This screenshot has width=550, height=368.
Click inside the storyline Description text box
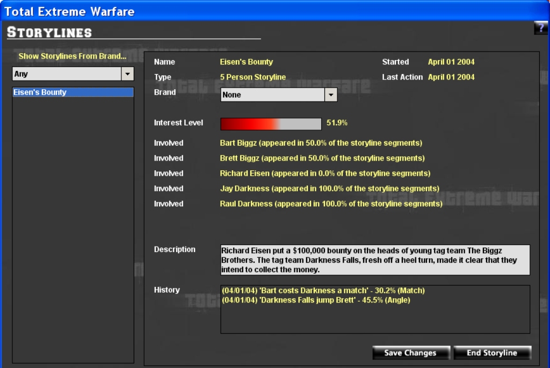[x=375, y=260]
